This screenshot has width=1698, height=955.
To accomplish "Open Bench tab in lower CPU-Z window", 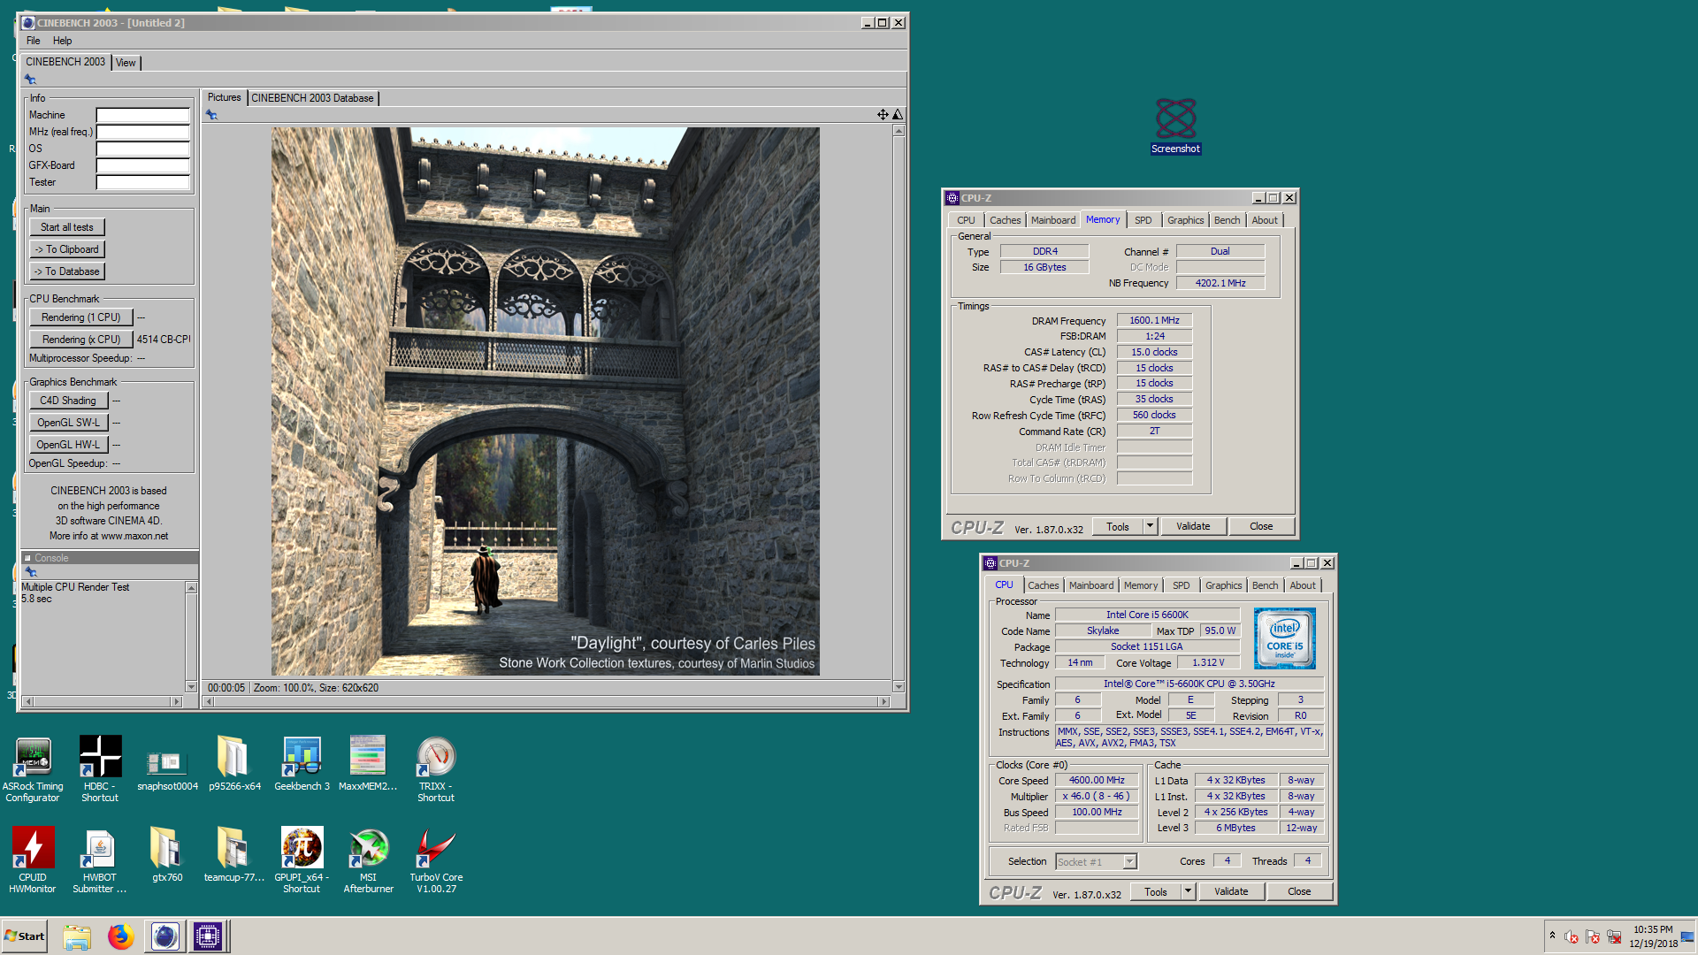I will 1265,585.
